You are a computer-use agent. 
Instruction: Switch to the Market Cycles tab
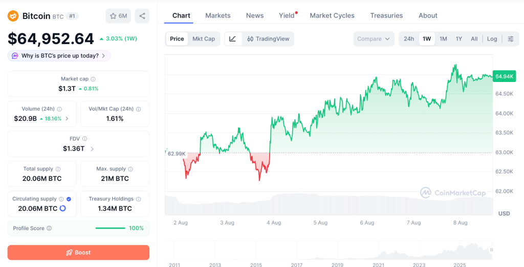pyautogui.click(x=332, y=15)
